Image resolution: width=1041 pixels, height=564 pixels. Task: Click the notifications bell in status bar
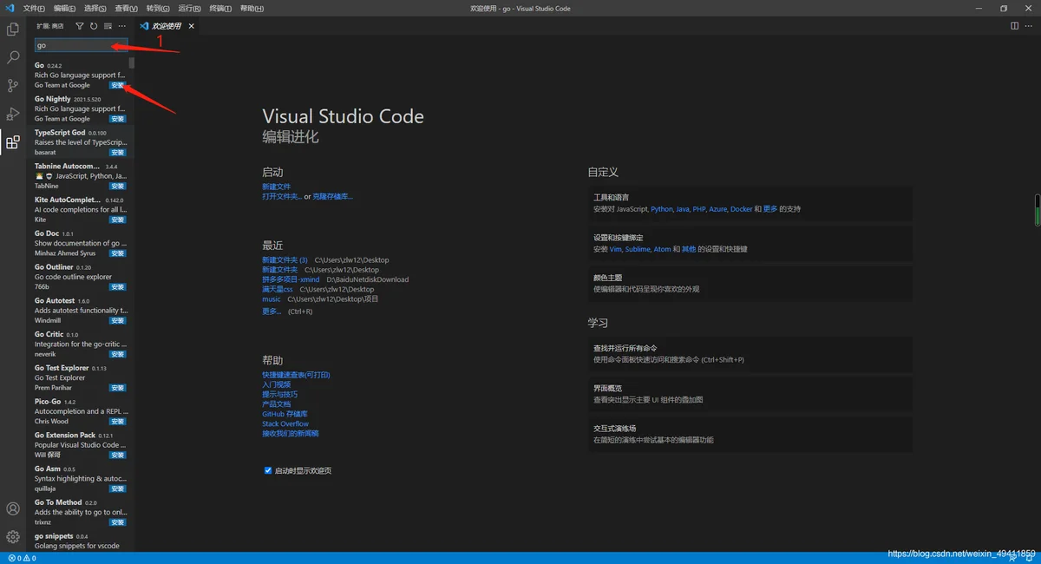(1030, 559)
